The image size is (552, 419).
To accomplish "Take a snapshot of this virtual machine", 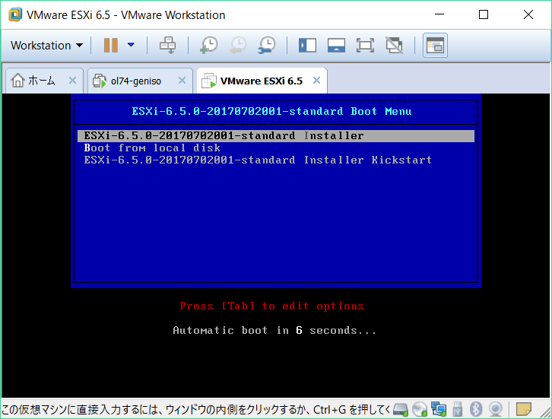I will [x=209, y=46].
